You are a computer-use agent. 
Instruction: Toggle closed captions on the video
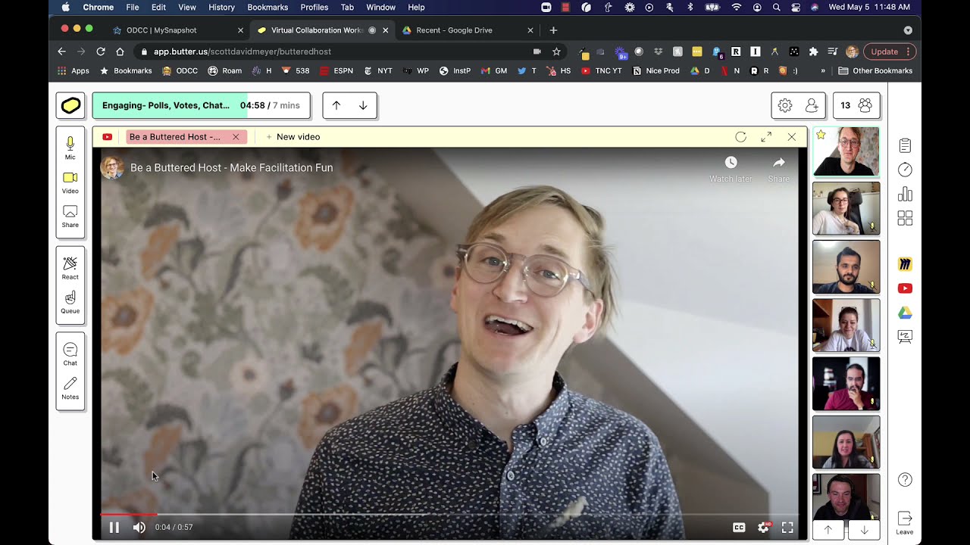[x=739, y=528]
